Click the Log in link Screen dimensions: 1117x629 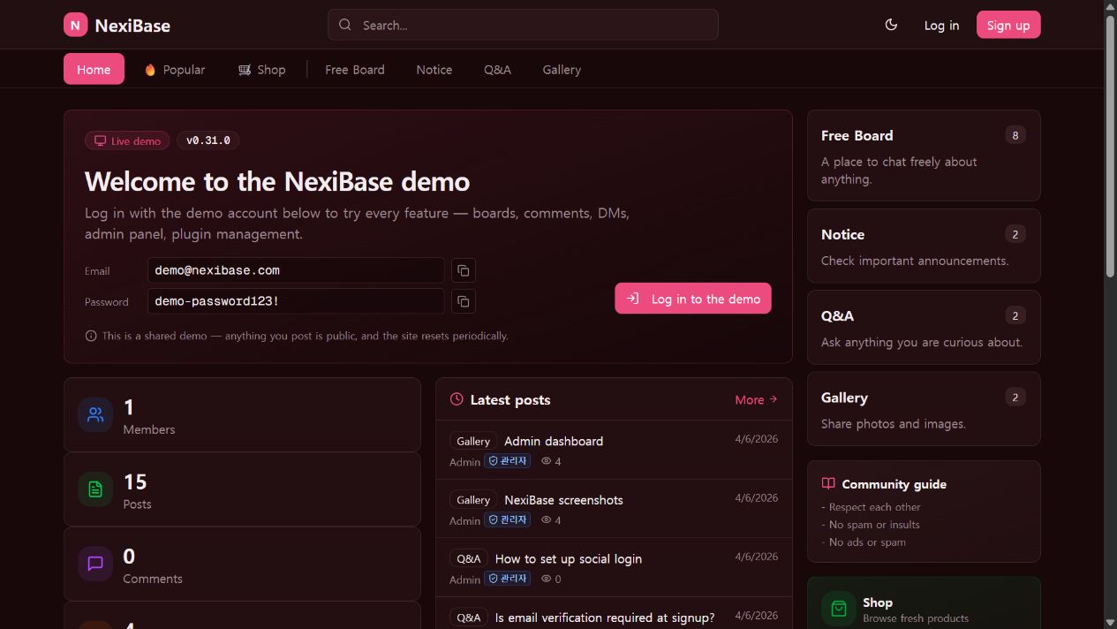pyautogui.click(x=941, y=25)
